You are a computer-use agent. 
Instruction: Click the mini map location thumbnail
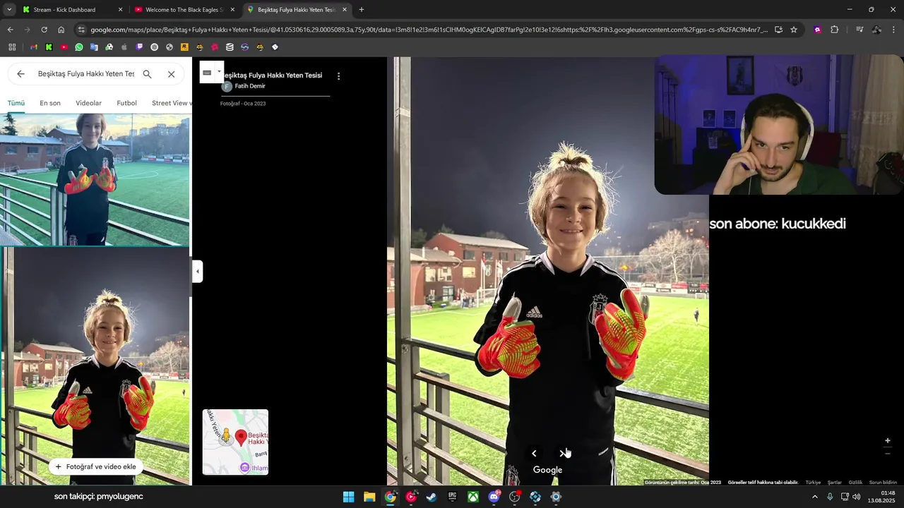(x=235, y=442)
